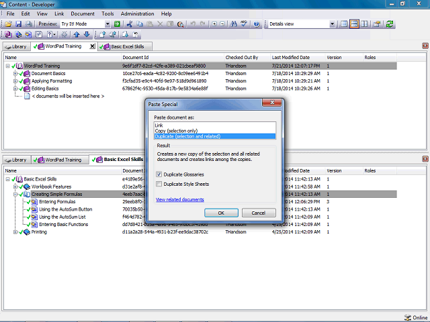Expand the Editing Basics node

pos(15,89)
